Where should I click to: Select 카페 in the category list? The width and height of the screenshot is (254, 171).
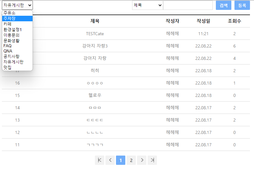[17, 24]
